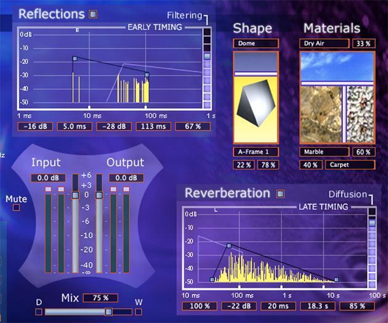Click the Reflections -16 dB level field

click(35, 127)
